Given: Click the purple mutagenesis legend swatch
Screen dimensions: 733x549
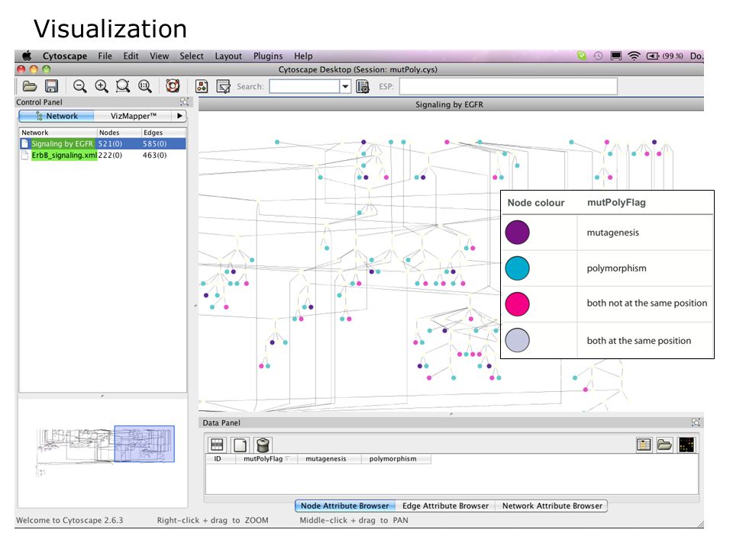Looking at the screenshot, I should 517,233.
